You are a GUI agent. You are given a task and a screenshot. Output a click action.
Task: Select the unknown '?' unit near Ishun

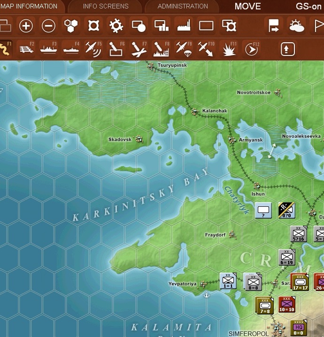263,210
